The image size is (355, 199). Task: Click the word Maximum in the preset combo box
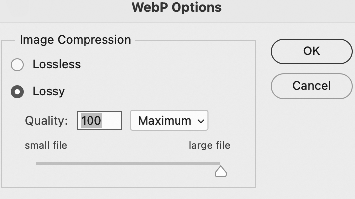click(x=165, y=120)
